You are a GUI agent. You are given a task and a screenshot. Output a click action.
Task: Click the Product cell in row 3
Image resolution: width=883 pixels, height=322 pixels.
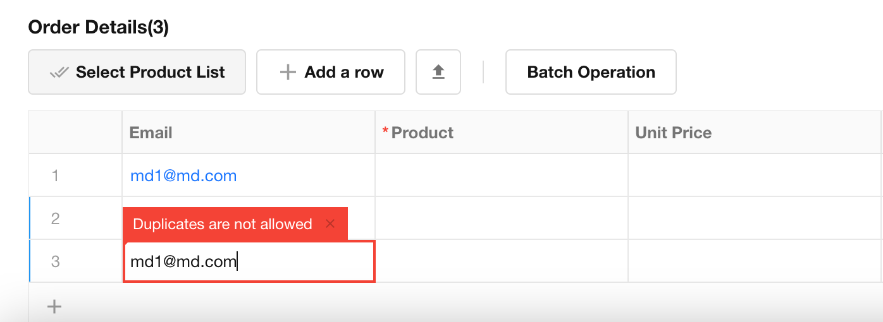[x=502, y=261]
